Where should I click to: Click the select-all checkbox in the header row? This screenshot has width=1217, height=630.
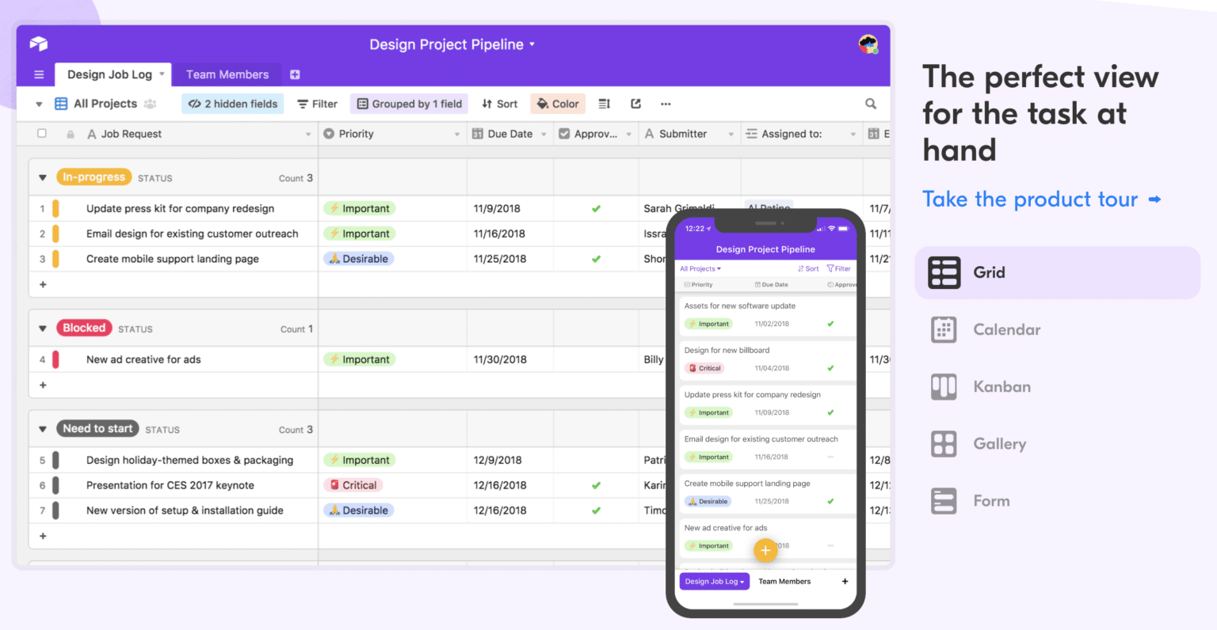pyautogui.click(x=44, y=133)
